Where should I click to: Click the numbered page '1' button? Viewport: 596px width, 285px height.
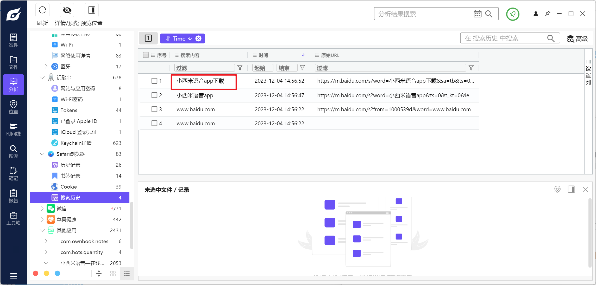(x=148, y=38)
